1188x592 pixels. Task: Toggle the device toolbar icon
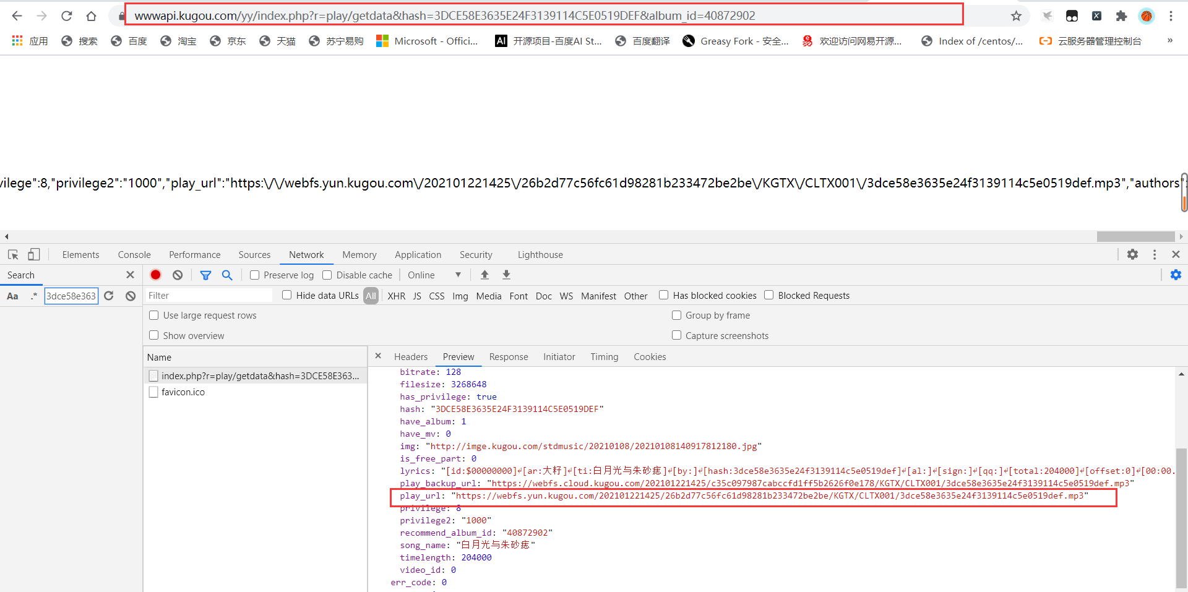34,254
